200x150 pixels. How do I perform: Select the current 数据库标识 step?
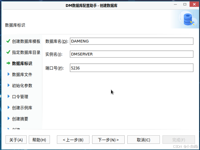[x=22, y=63]
